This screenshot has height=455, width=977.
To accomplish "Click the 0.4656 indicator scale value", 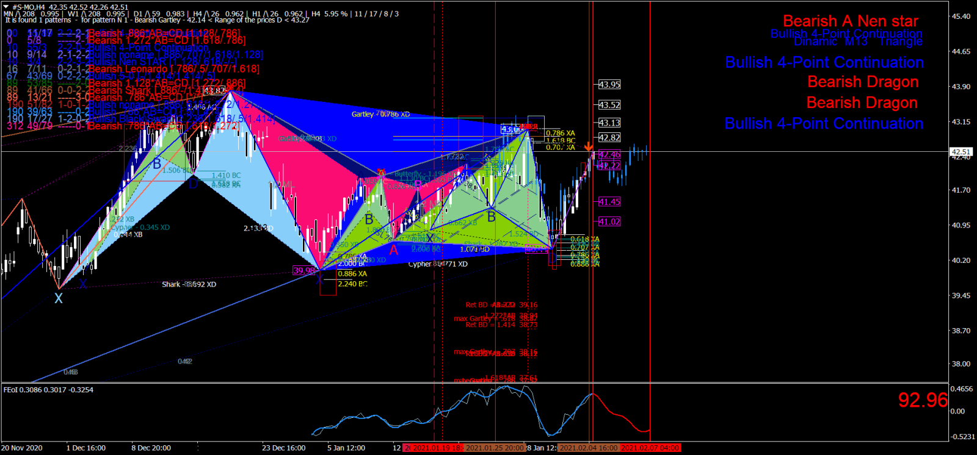I will tap(962, 389).
